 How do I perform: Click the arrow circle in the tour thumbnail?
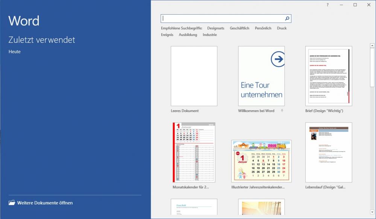(x=278, y=59)
